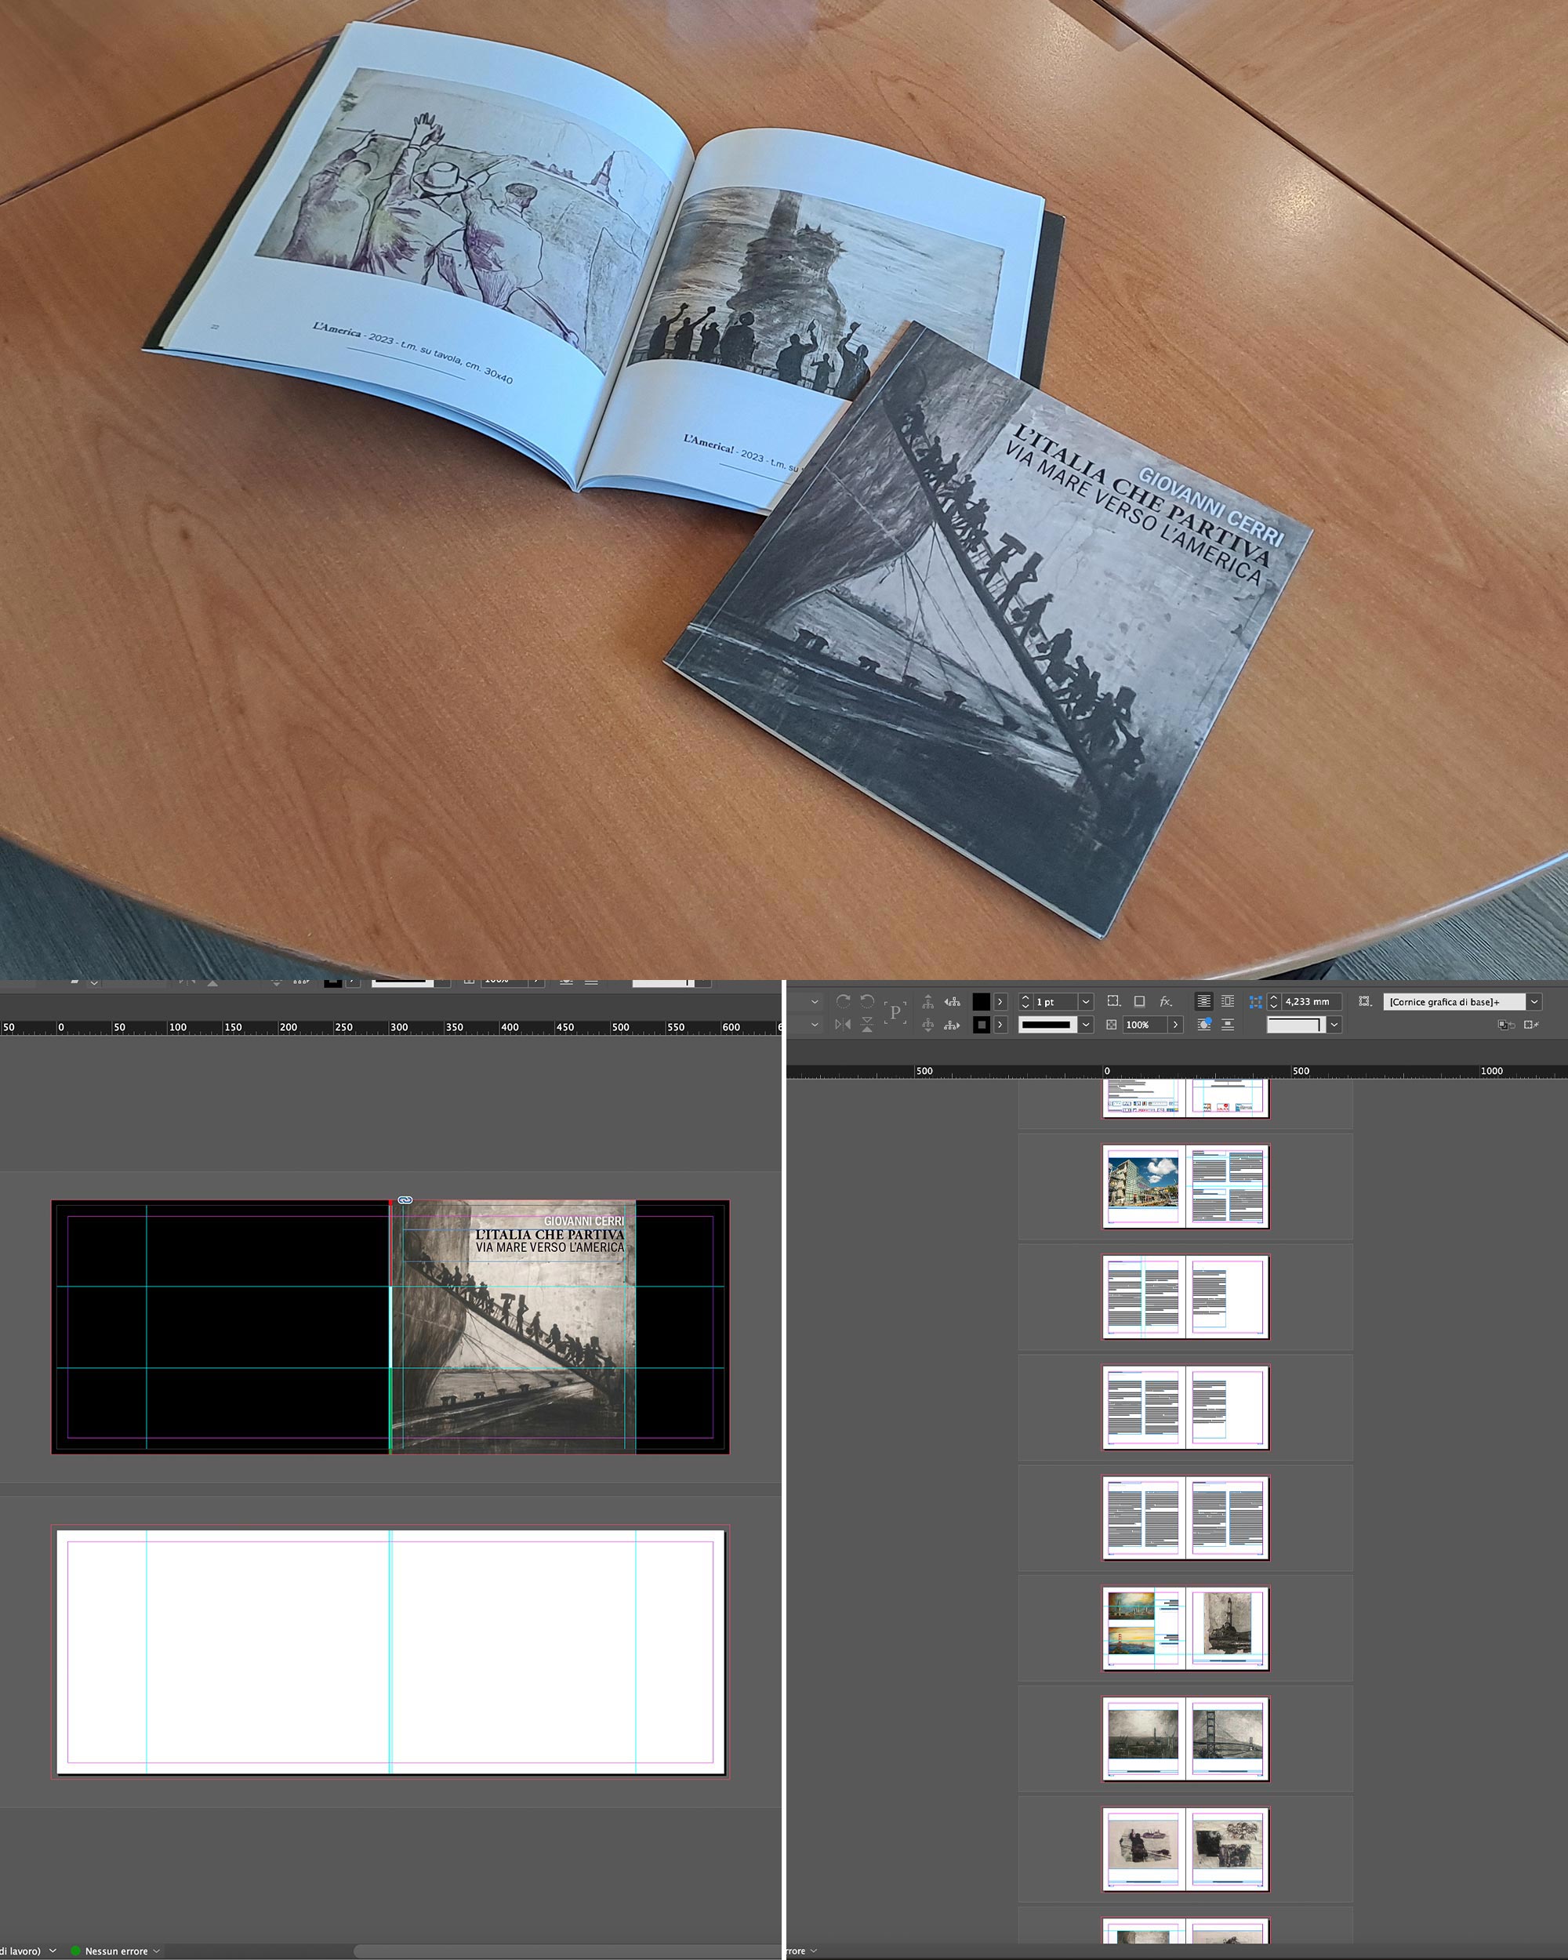1568x1960 pixels.
Task: Click the wrap around bounding box icon
Action: coord(1227,1001)
